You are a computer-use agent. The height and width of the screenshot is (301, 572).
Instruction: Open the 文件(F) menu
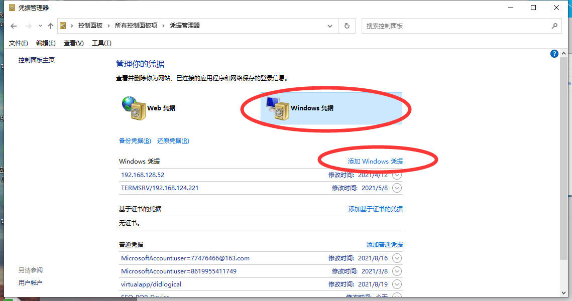click(18, 43)
